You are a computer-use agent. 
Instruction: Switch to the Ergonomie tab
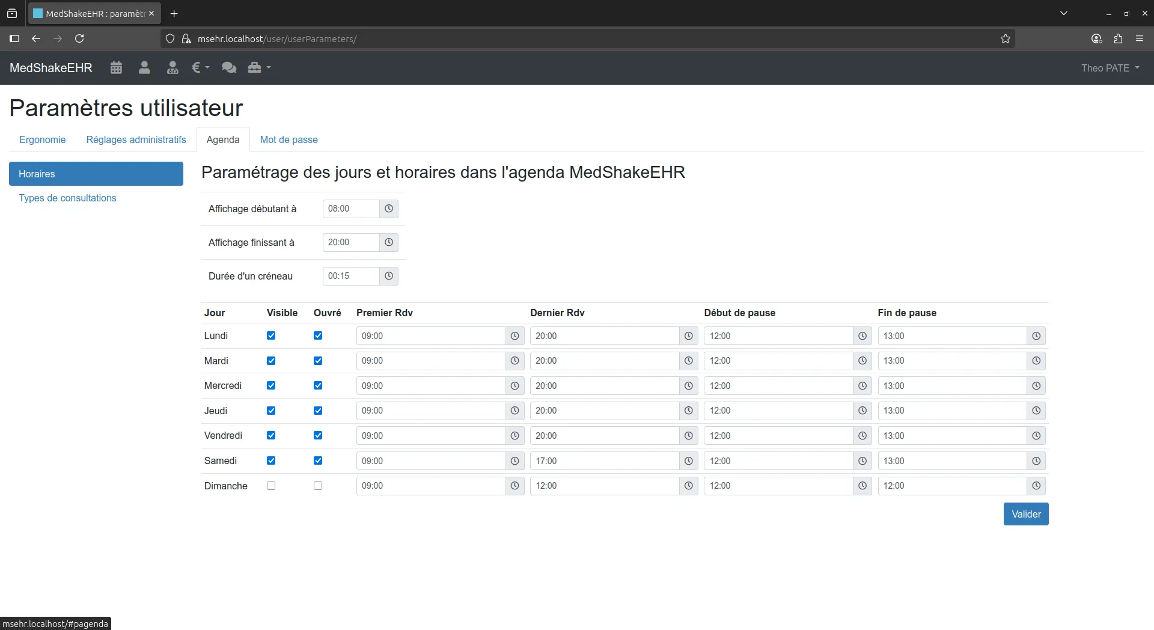[x=42, y=139]
